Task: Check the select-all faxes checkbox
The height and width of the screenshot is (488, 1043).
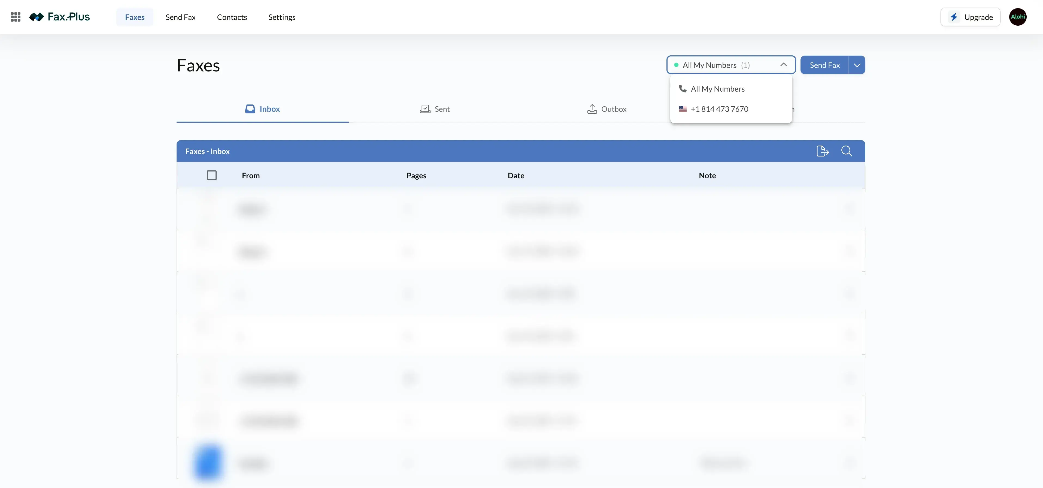Action: pos(211,175)
